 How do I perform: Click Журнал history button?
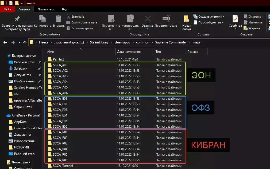coord(252,28)
